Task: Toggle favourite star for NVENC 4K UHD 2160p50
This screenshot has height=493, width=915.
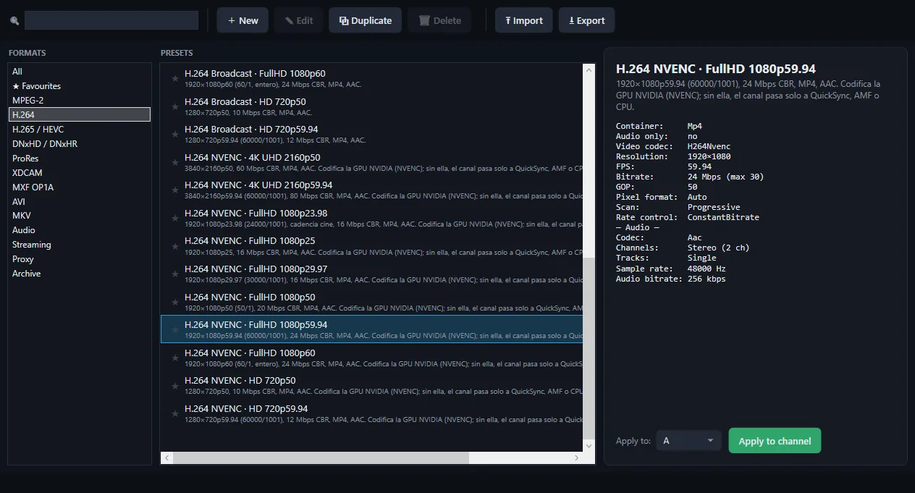Action: pyautogui.click(x=174, y=162)
